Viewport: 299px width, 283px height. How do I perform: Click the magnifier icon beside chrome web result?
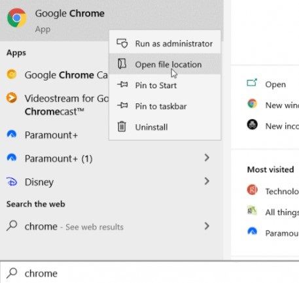click(x=12, y=225)
